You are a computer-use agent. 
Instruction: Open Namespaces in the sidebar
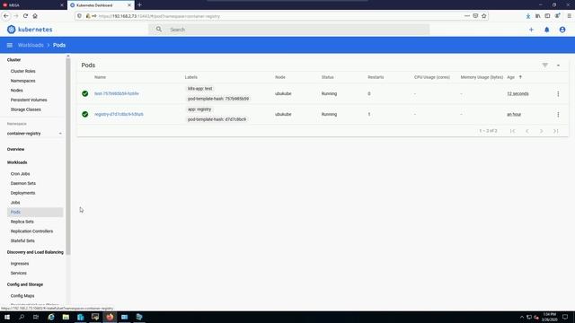click(23, 81)
